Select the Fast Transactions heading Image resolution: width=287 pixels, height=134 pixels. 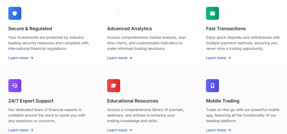click(x=226, y=29)
